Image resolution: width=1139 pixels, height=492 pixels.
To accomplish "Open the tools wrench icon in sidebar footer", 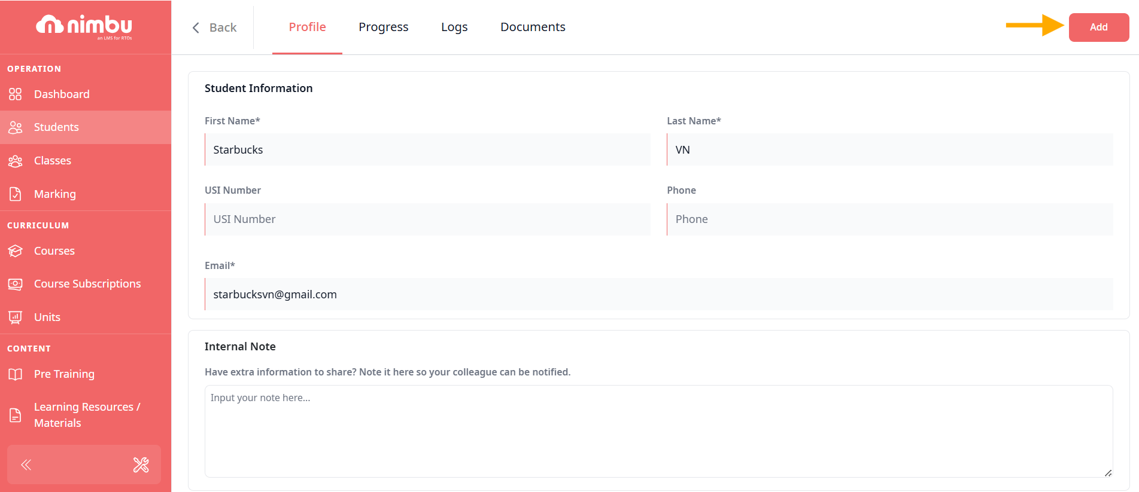I will [141, 465].
